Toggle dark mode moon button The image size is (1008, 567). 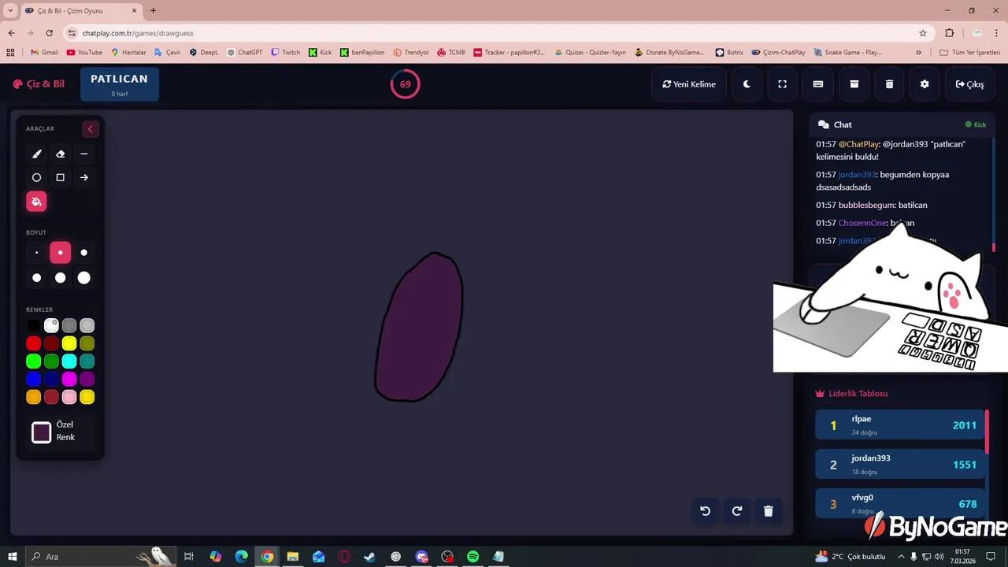pos(747,84)
